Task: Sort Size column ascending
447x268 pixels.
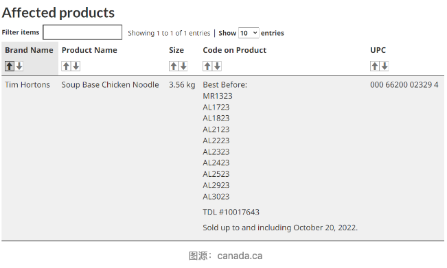Action: 174,66
